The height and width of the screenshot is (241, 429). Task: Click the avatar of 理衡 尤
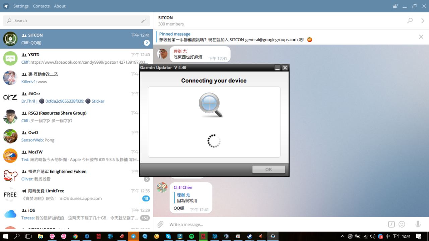point(162,54)
